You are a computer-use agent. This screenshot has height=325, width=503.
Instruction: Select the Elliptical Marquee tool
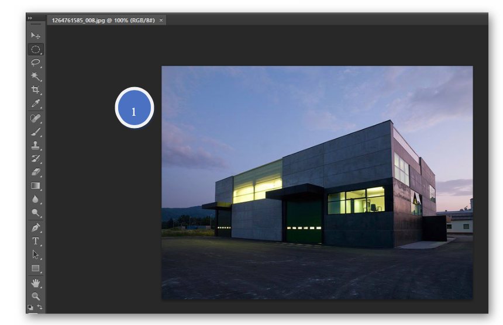click(36, 50)
